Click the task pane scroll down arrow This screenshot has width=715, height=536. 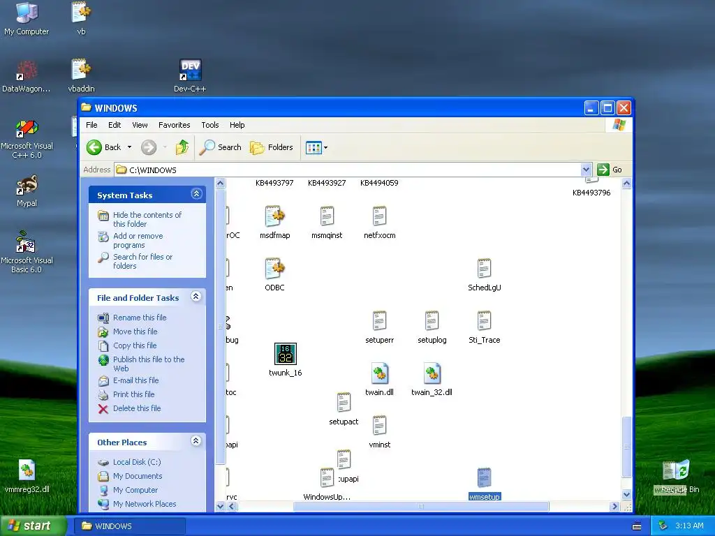[x=220, y=507]
